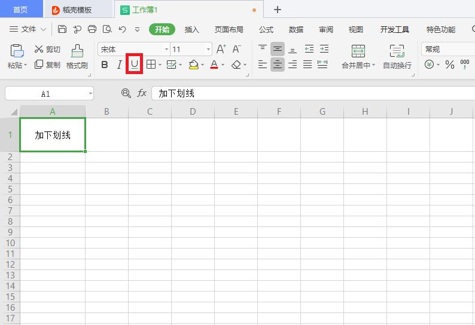
Task: Increase indent icon
Action: (x=324, y=49)
